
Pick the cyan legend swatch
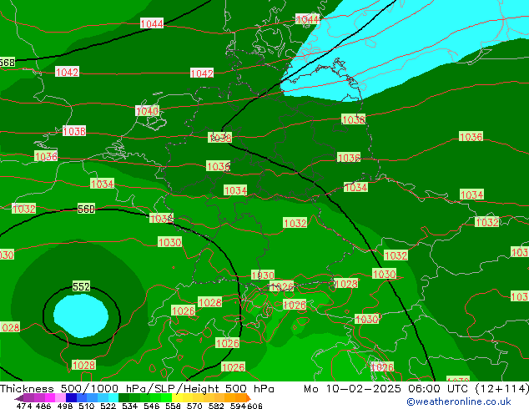113,397
